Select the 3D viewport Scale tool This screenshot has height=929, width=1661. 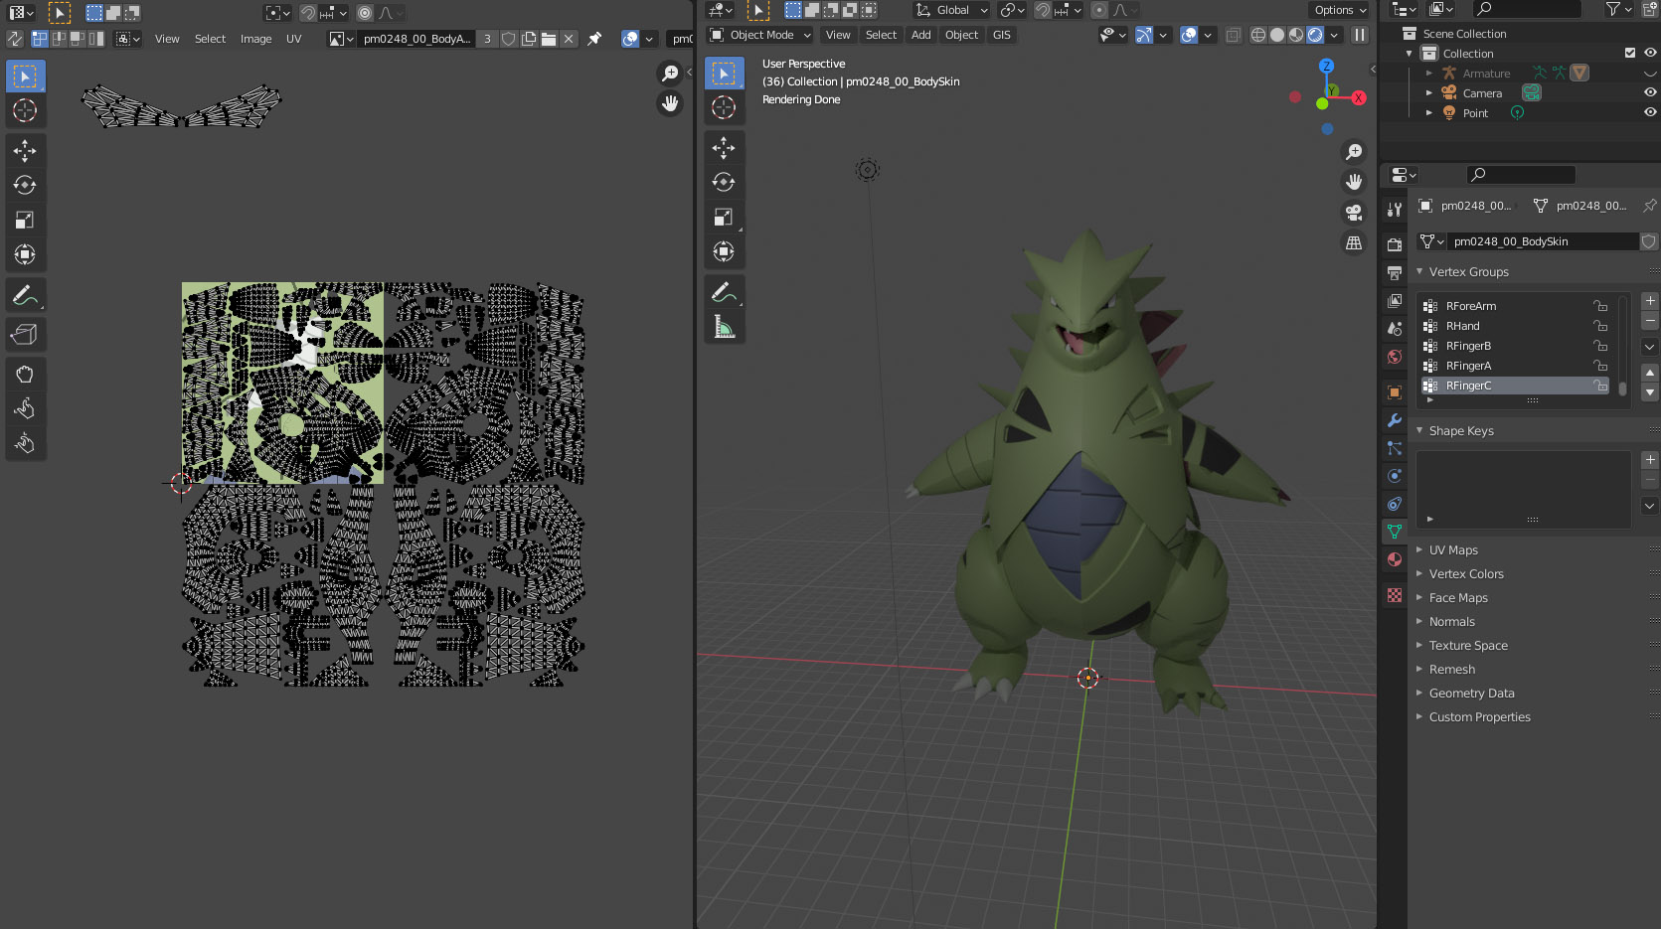(x=724, y=217)
